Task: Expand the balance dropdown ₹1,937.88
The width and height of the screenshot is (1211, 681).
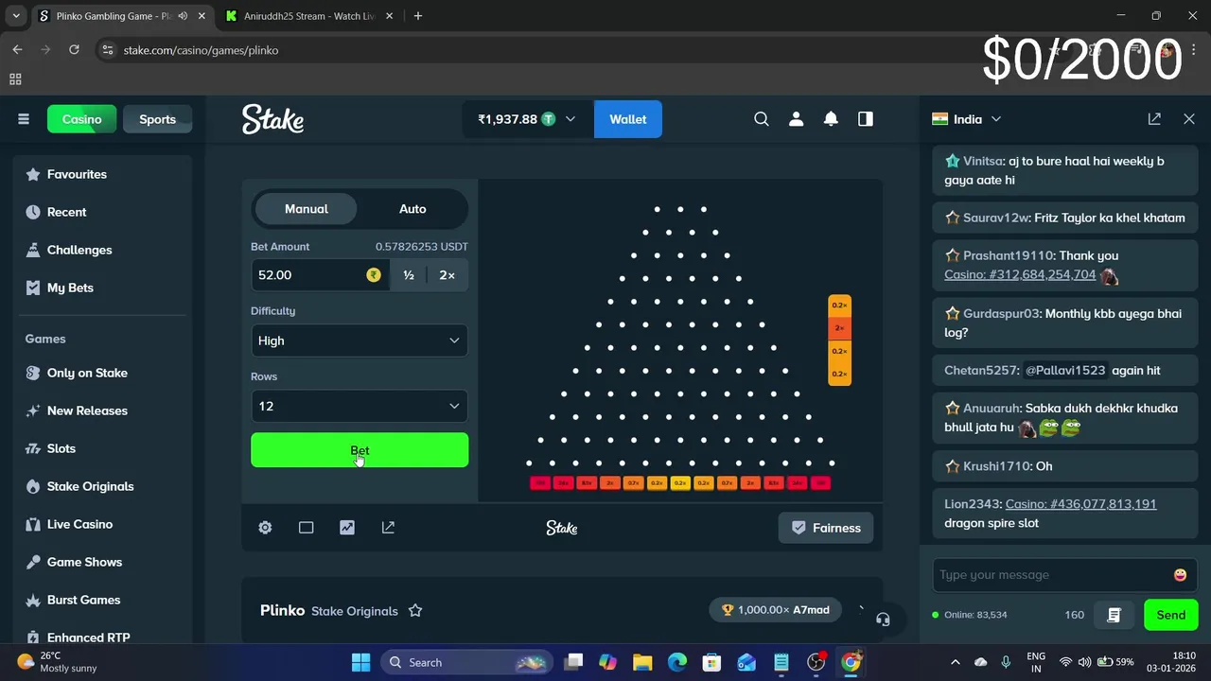Action: pyautogui.click(x=527, y=119)
